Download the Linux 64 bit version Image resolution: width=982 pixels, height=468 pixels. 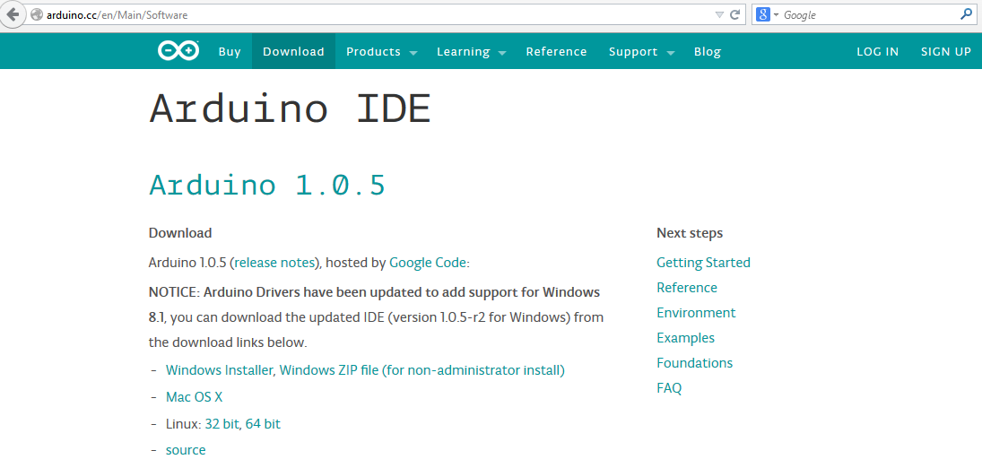pos(263,424)
